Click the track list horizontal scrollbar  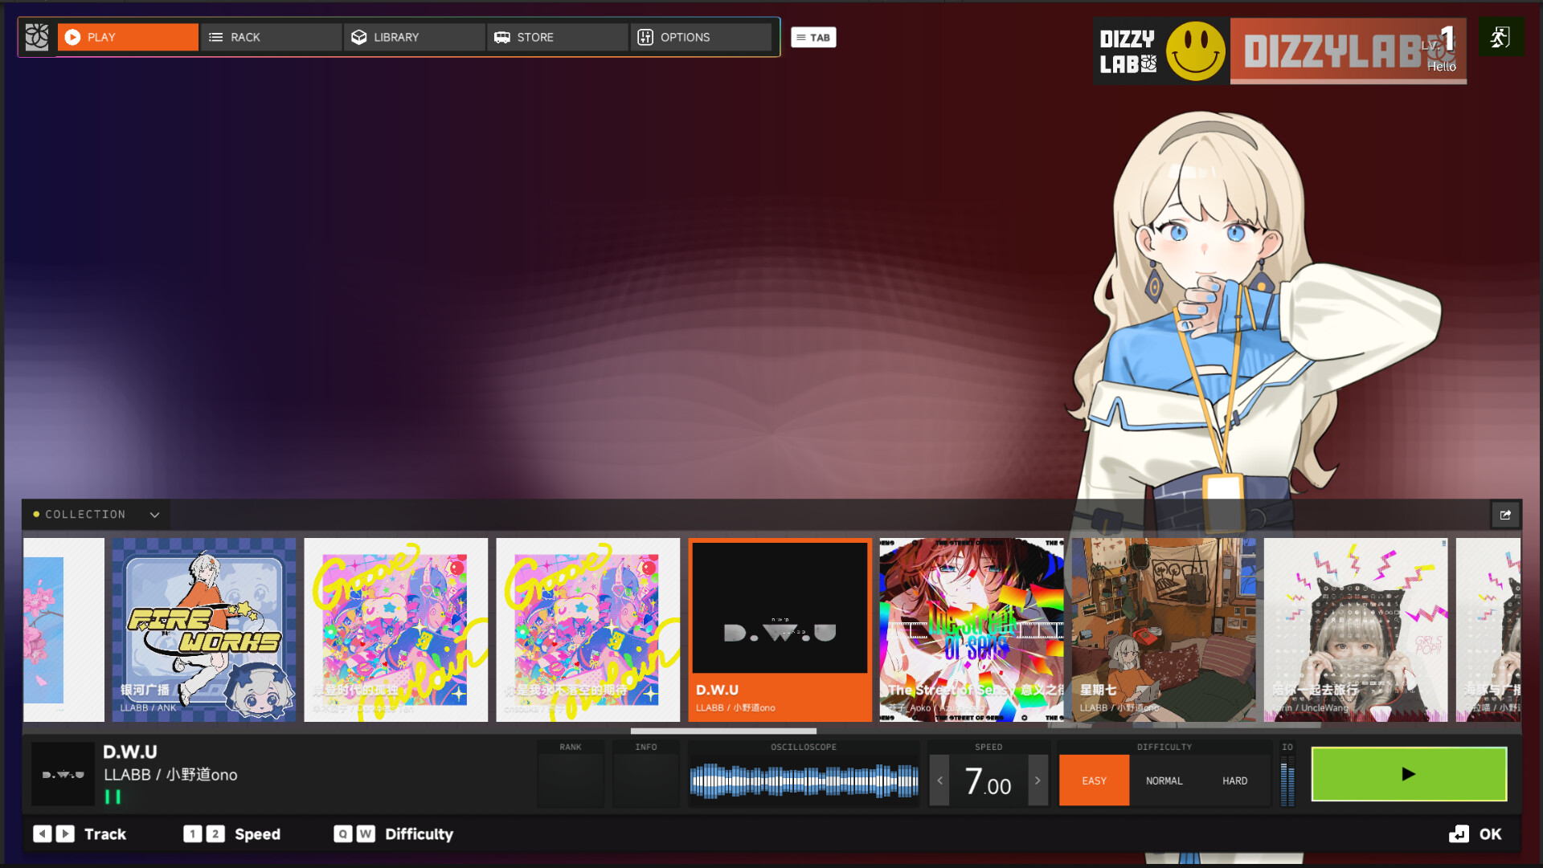click(x=723, y=731)
